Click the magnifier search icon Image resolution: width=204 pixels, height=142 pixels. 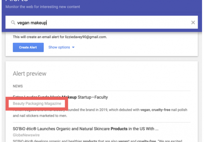point(13,23)
